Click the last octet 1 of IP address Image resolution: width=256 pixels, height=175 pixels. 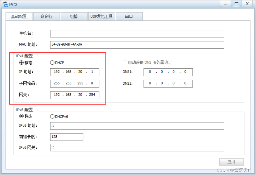point(92,72)
